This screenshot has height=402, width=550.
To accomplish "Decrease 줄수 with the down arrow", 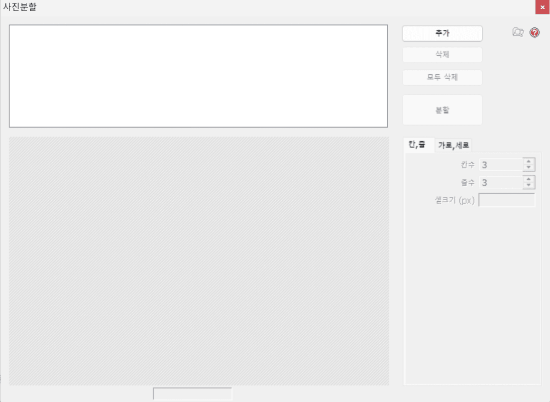I will [x=529, y=186].
